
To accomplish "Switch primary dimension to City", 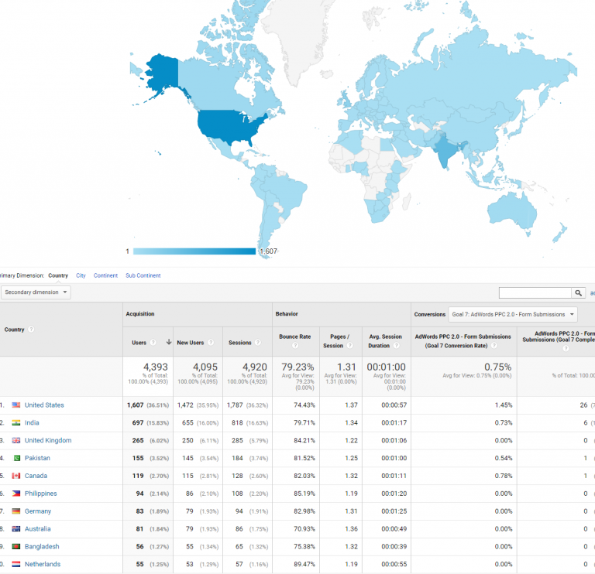I will pyautogui.click(x=81, y=275).
